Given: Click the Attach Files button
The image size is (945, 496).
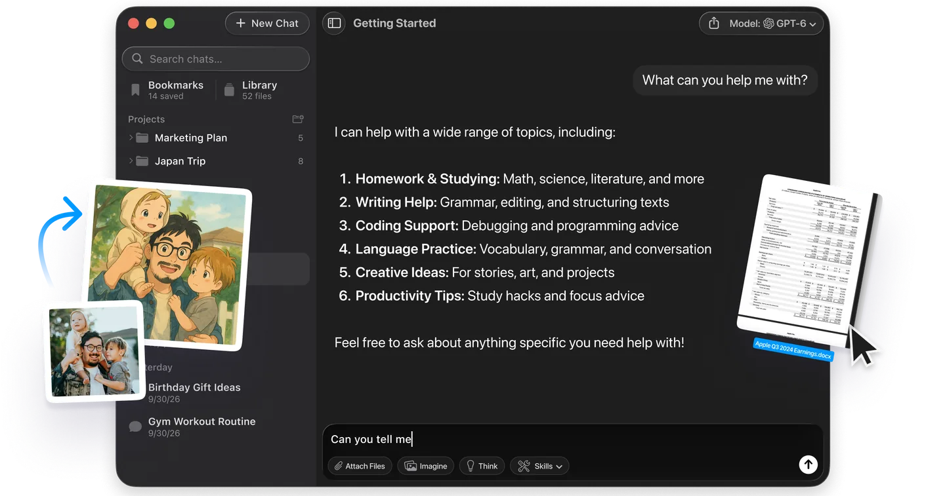Looking at the screenshot, I should [360, 466].
